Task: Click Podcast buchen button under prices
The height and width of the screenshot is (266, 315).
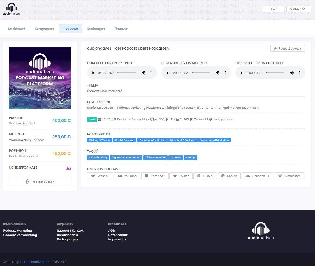Action: tap(40, 182)
